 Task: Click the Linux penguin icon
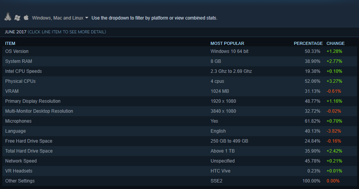coord(8,17)
